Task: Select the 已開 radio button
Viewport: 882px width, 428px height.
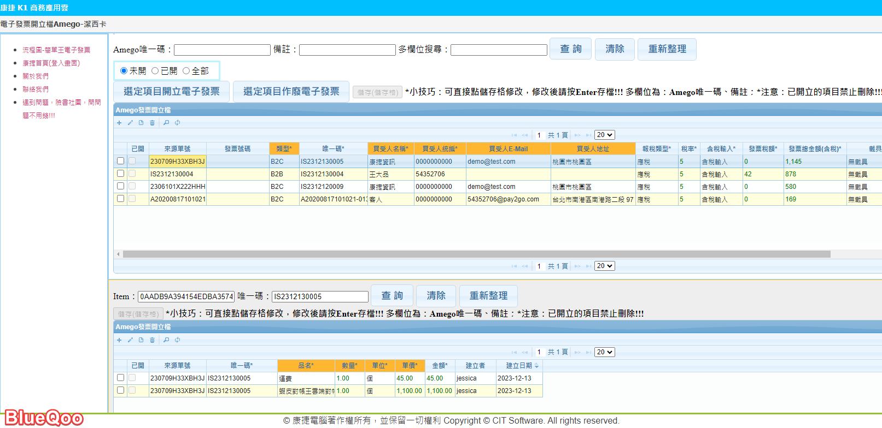Action: coord(155,71)
